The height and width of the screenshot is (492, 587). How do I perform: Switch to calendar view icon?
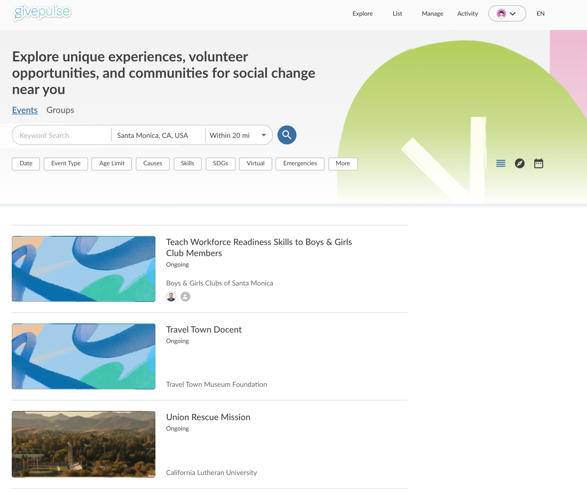click(x=538, y=163)
